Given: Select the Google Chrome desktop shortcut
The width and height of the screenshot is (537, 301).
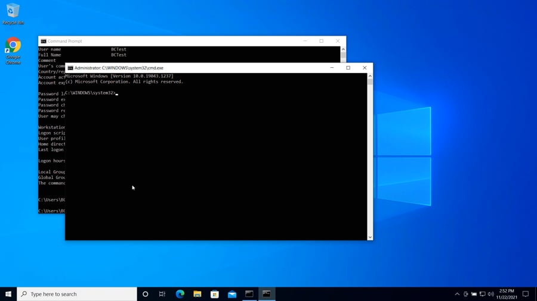Looking at the screenshot, I should click(13, 51).
